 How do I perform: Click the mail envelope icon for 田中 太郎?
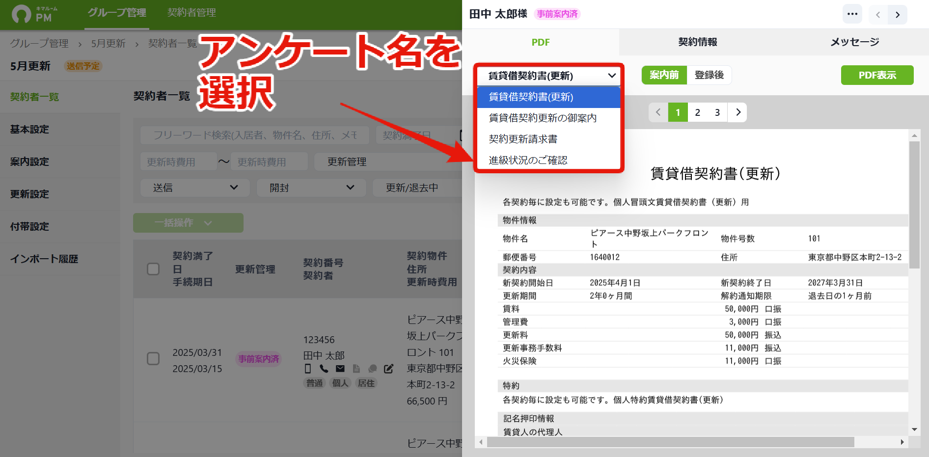coord(340,369)
